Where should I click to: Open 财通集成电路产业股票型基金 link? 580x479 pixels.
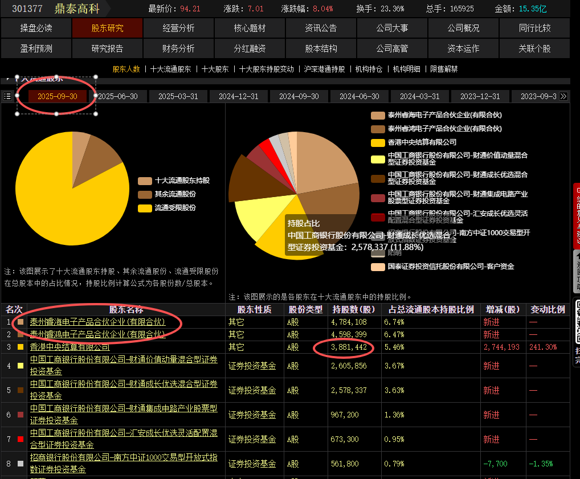(x=124, y=414)
